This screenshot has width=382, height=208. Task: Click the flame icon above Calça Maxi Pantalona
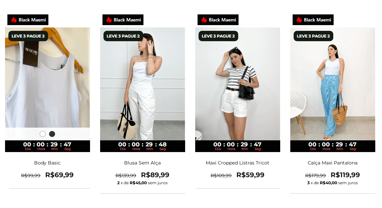click(x=299, y=20)
